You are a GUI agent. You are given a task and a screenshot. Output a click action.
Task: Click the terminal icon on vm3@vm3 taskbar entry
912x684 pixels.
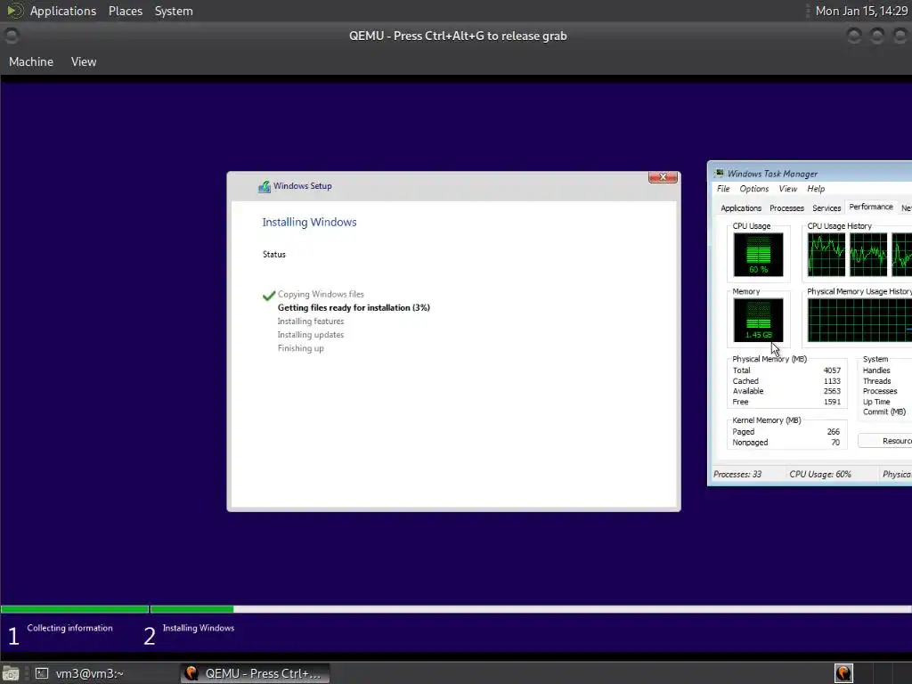click(42, 673)
